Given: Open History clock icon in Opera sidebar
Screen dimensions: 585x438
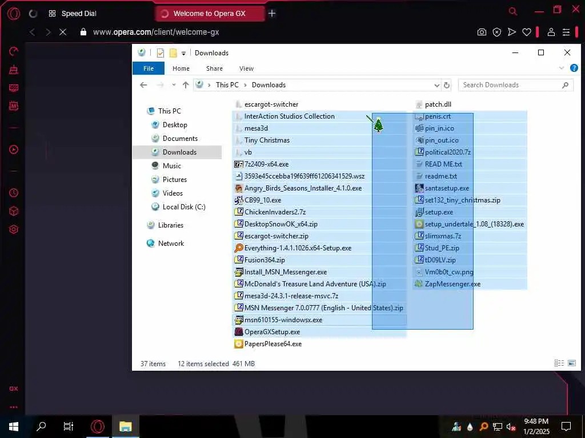Looking at the screenshot, I should pyautogui.click(x=14, y=193).
